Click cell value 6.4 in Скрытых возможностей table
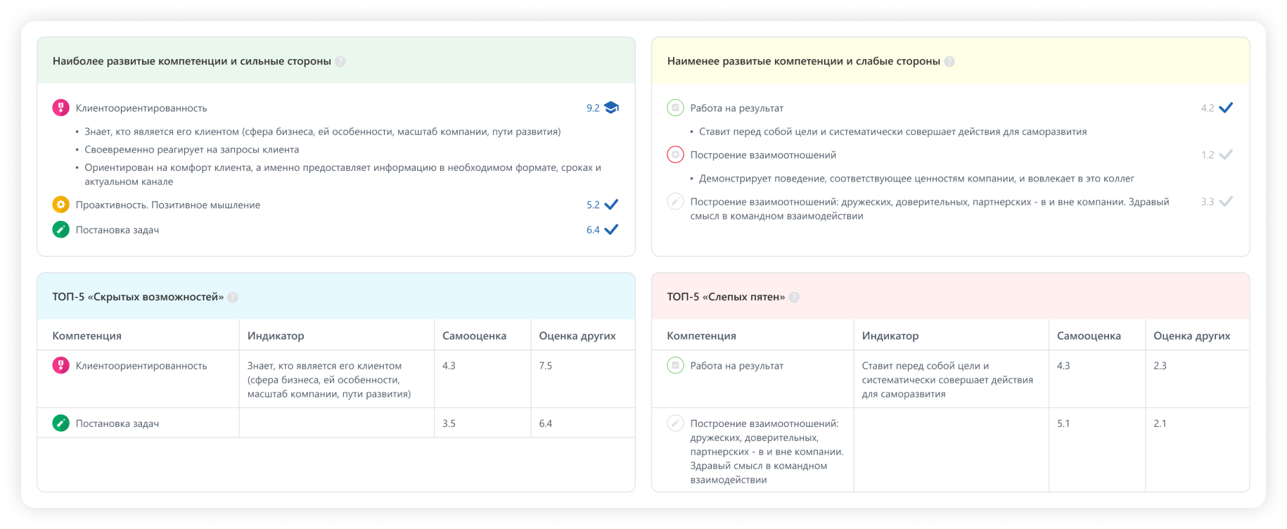 coord(546,423)
